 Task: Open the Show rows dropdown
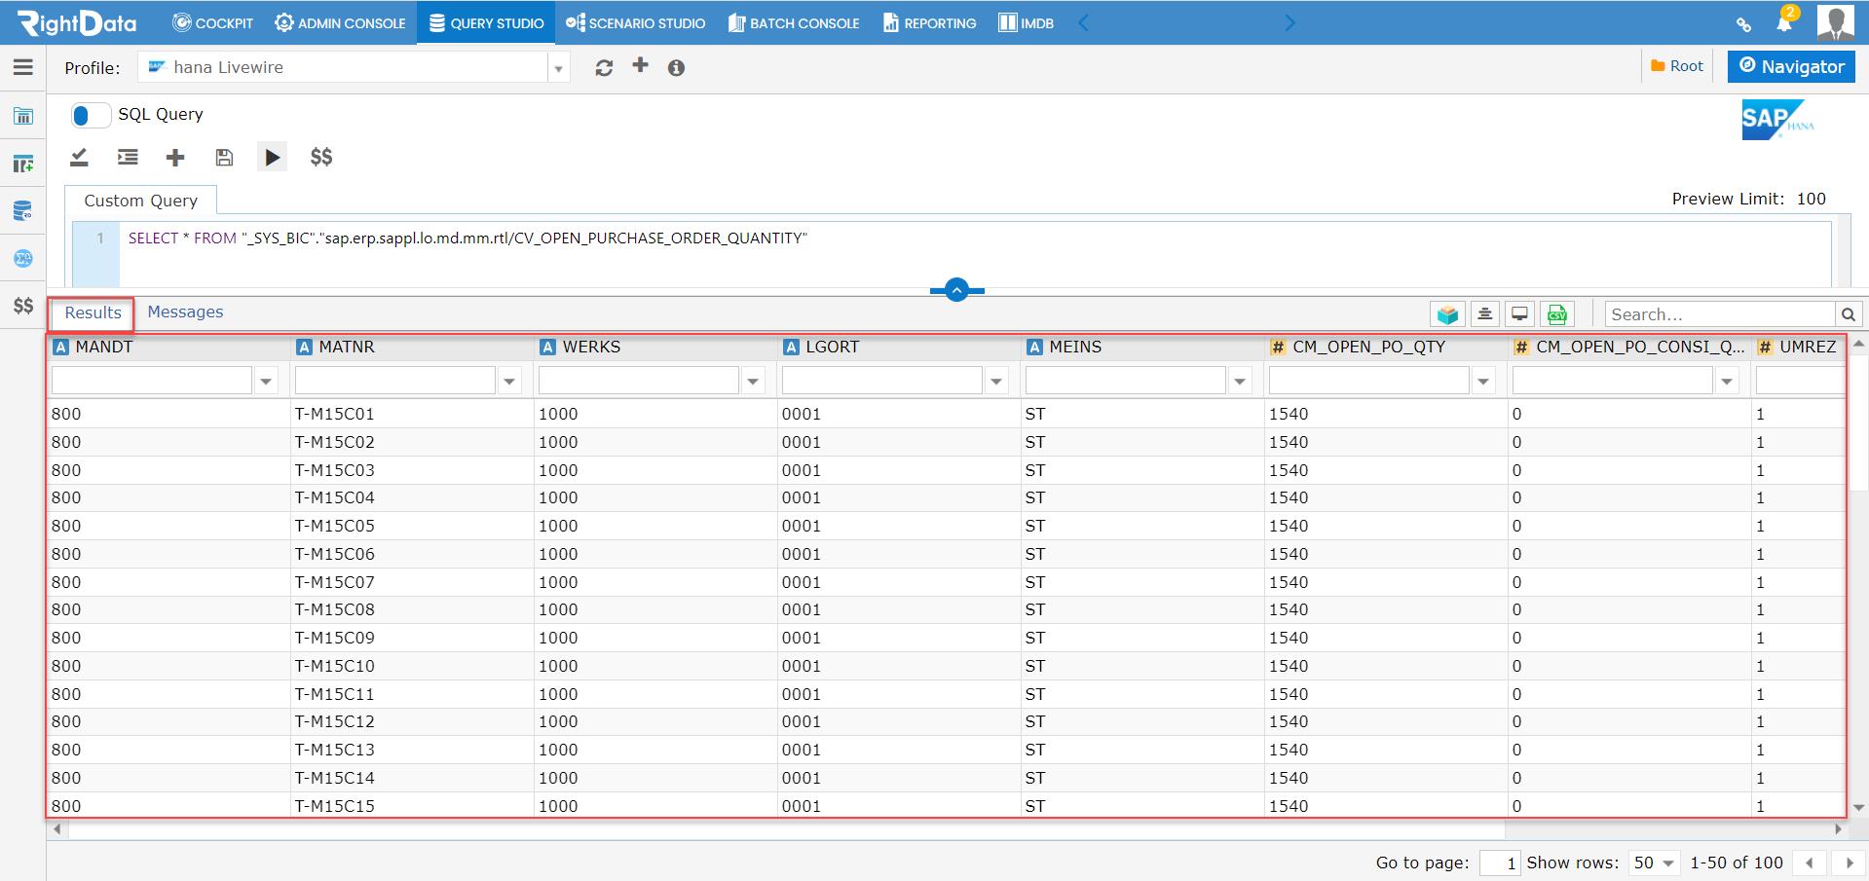click(x=1655, y=863)
